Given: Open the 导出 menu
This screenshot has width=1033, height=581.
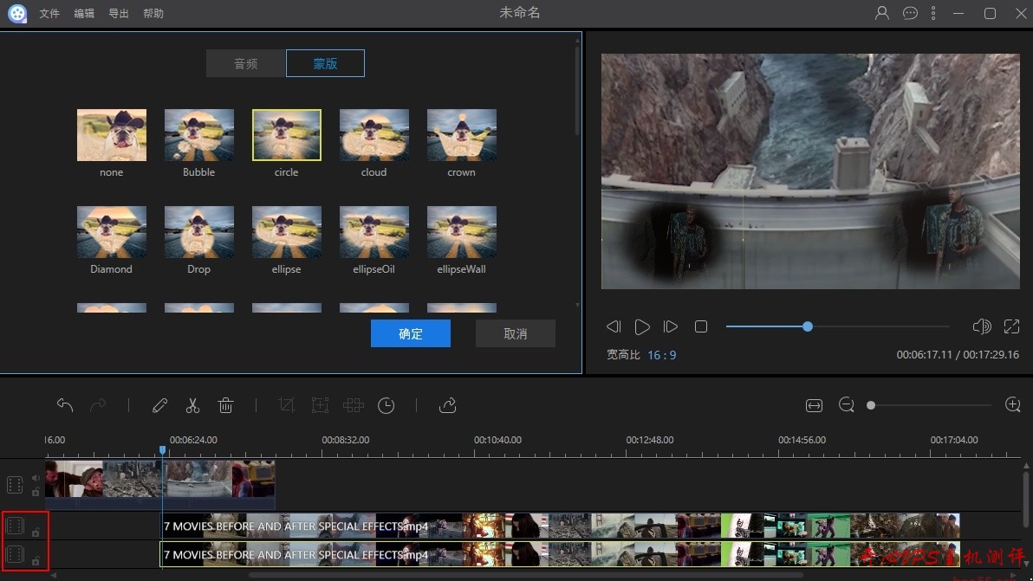Looking at the screenshot, I should [x=119, y=14].
